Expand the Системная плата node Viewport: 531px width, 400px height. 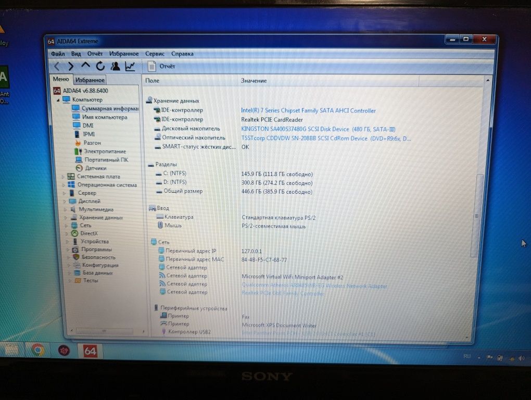click(63, 177)
